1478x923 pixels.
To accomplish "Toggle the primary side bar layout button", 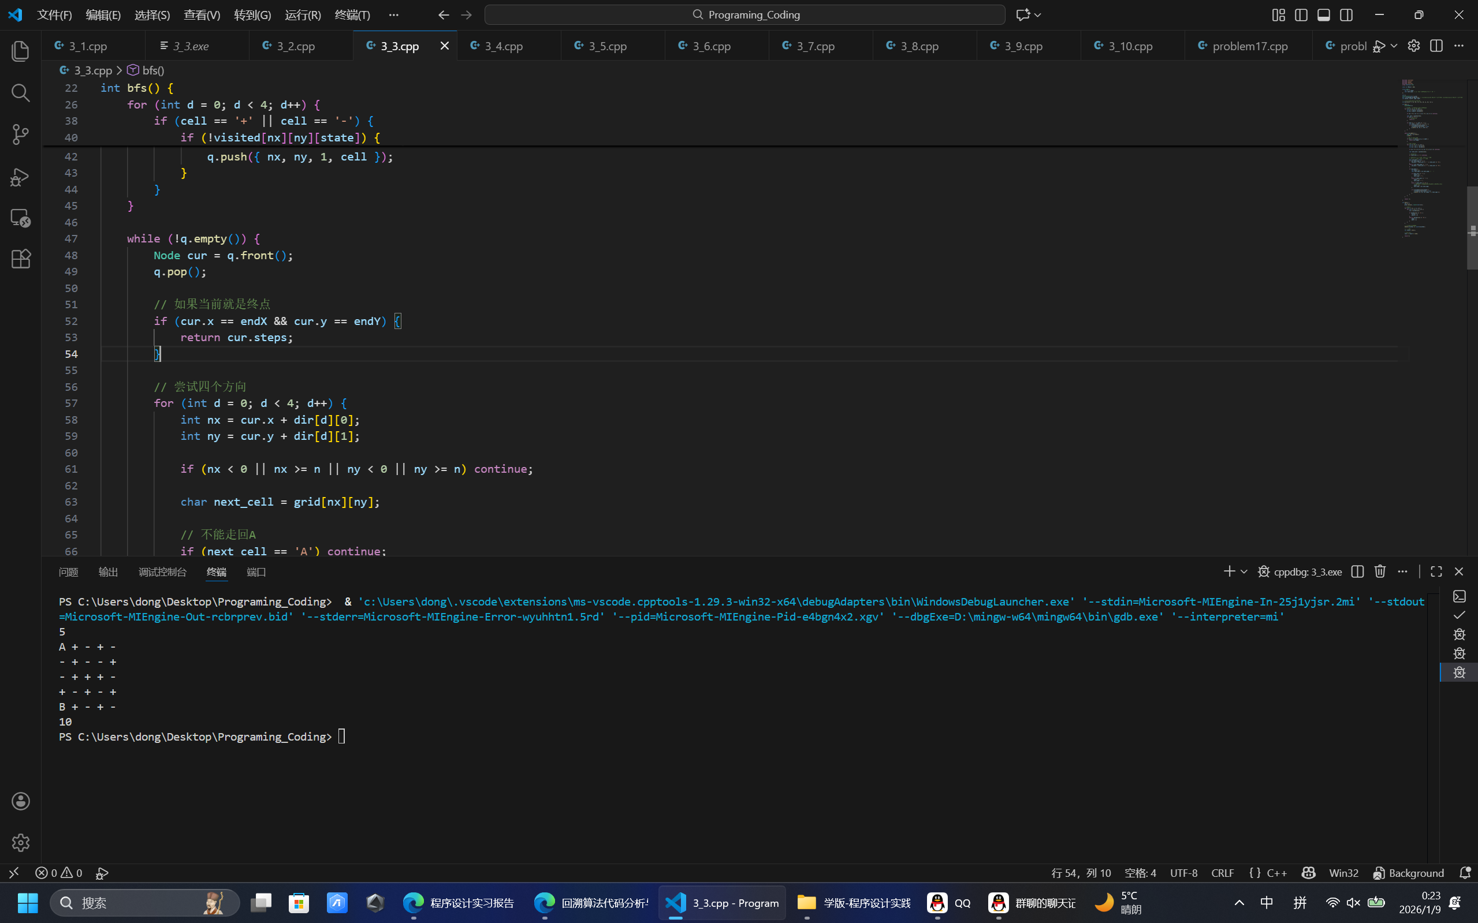I will (x=1301, y=14).
